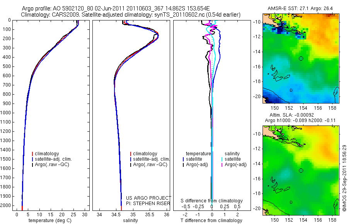
Task: Click the float location circle on SLA map
Action: (301, 171)
